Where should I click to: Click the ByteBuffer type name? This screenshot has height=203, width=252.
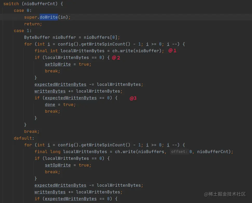point(37,37)
